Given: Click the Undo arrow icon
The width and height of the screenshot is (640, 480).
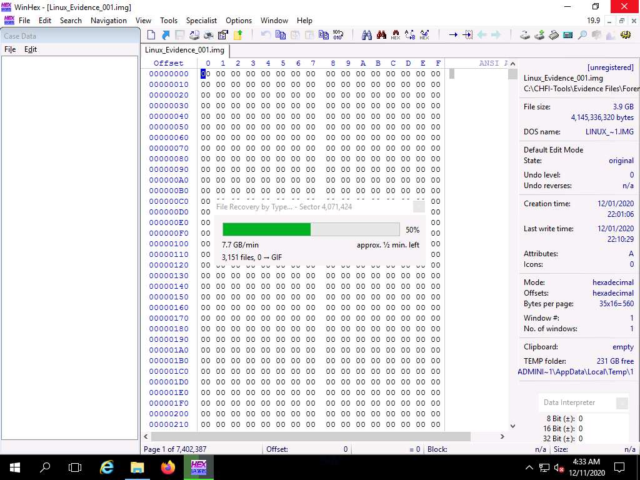Looking at the screenshot, I should point(266,35).
